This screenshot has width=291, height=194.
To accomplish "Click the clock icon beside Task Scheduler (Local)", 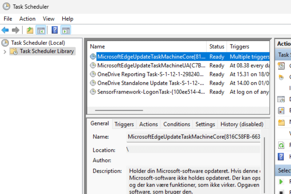I will point(5,43).
